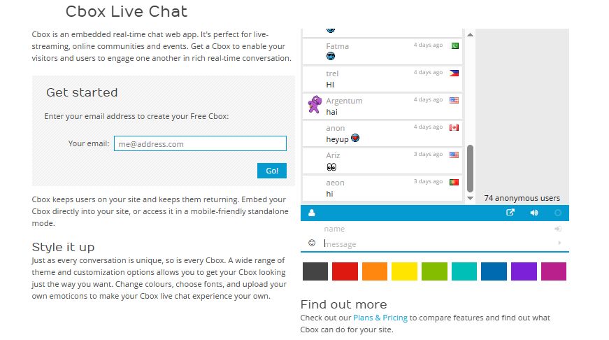Image resolution: width=609 pixels, height=340 pixels.
Task: Click the log in arrow icon
Action: pos(558,229)
